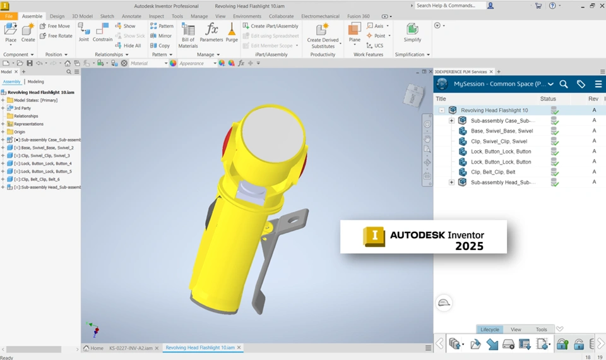
Task: Click the UCS work feature
Action: (x=375, y=45)
